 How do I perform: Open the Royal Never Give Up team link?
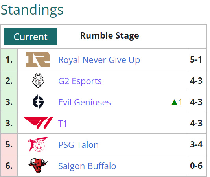click(99, 60)
